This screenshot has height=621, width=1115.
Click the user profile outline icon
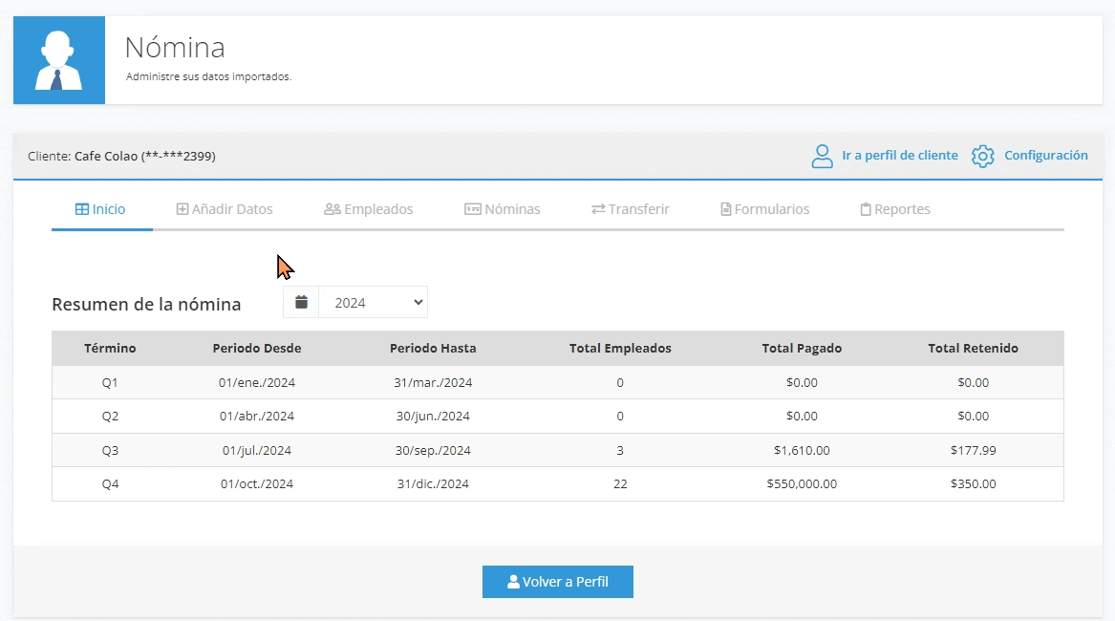click(x=822, y=156)
